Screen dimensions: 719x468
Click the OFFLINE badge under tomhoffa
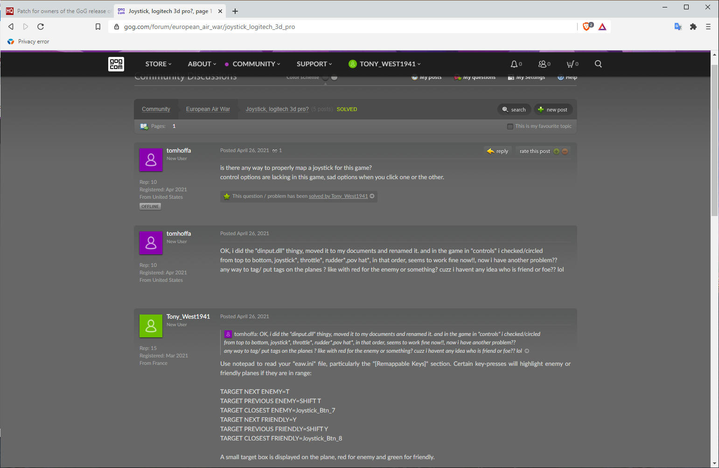tap(150, 206)
